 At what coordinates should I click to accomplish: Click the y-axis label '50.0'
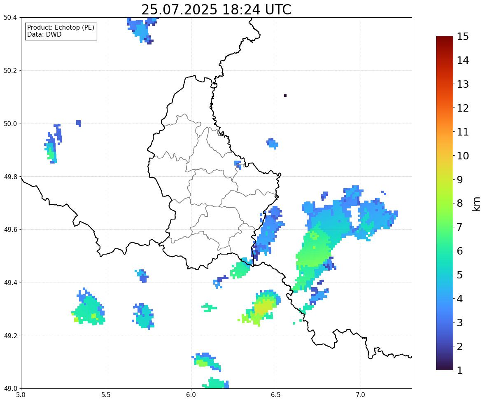tap(10, 124)
